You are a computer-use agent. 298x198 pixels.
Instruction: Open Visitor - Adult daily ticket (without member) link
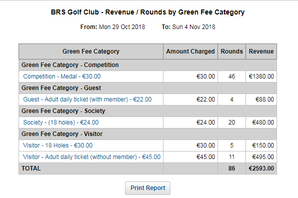click(92, 157)
